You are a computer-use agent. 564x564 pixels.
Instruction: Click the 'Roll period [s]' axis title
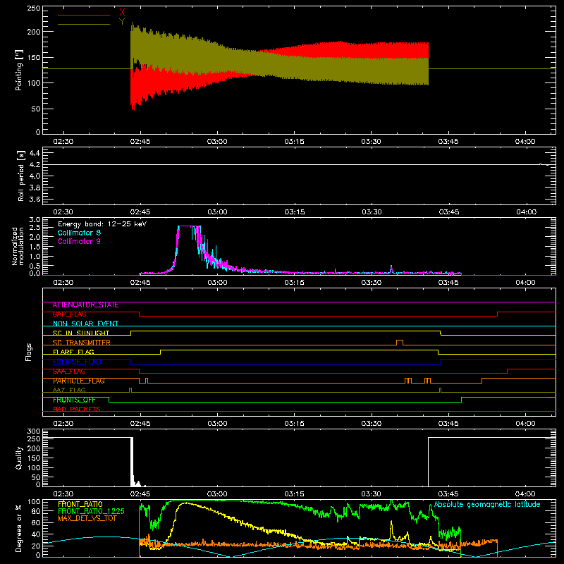(x=21, y=176)
